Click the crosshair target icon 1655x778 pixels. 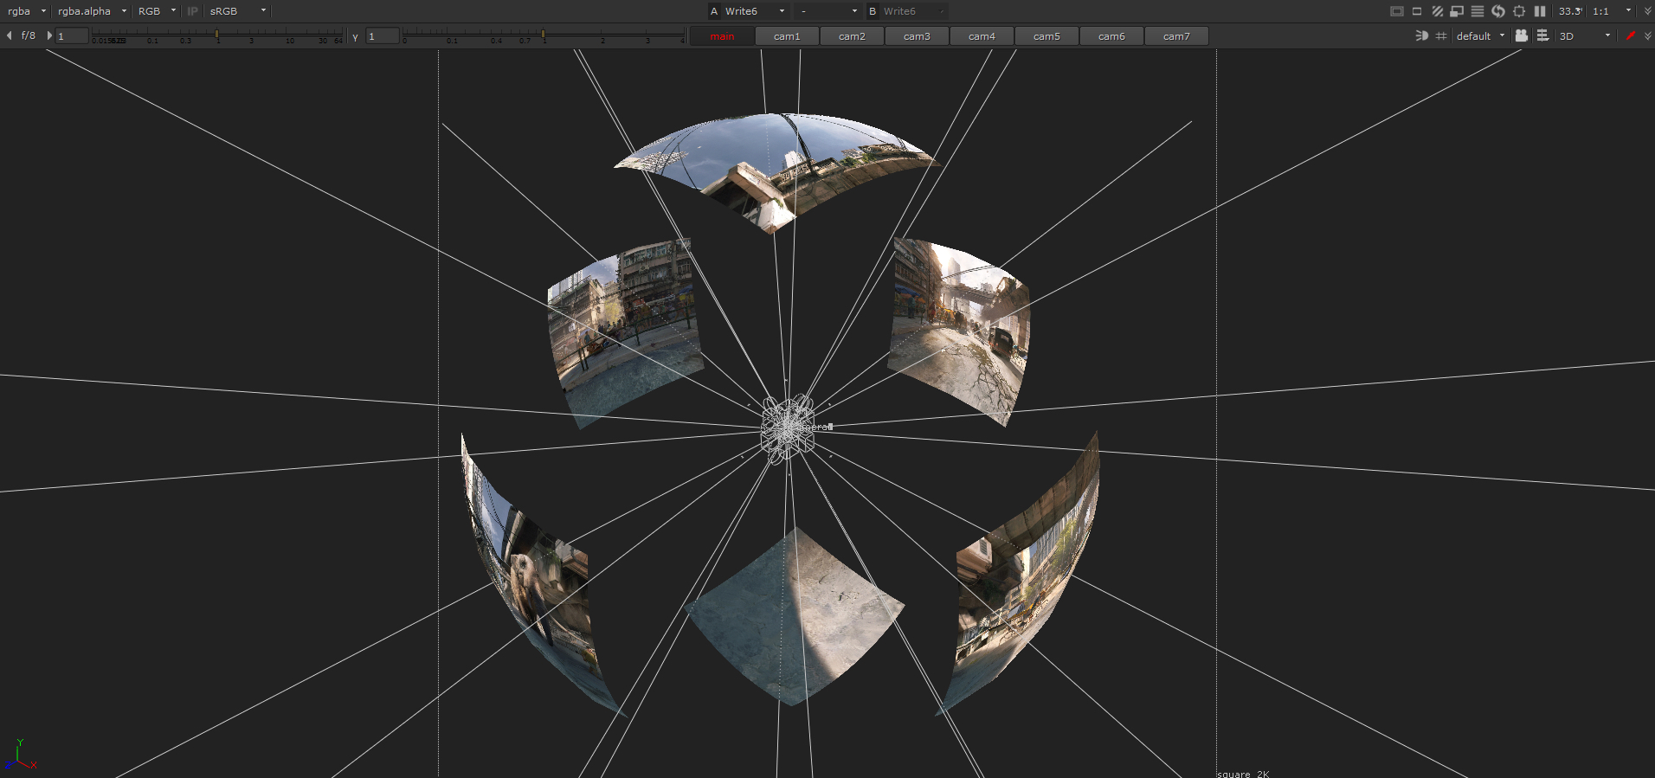(x=1519, y=11)
